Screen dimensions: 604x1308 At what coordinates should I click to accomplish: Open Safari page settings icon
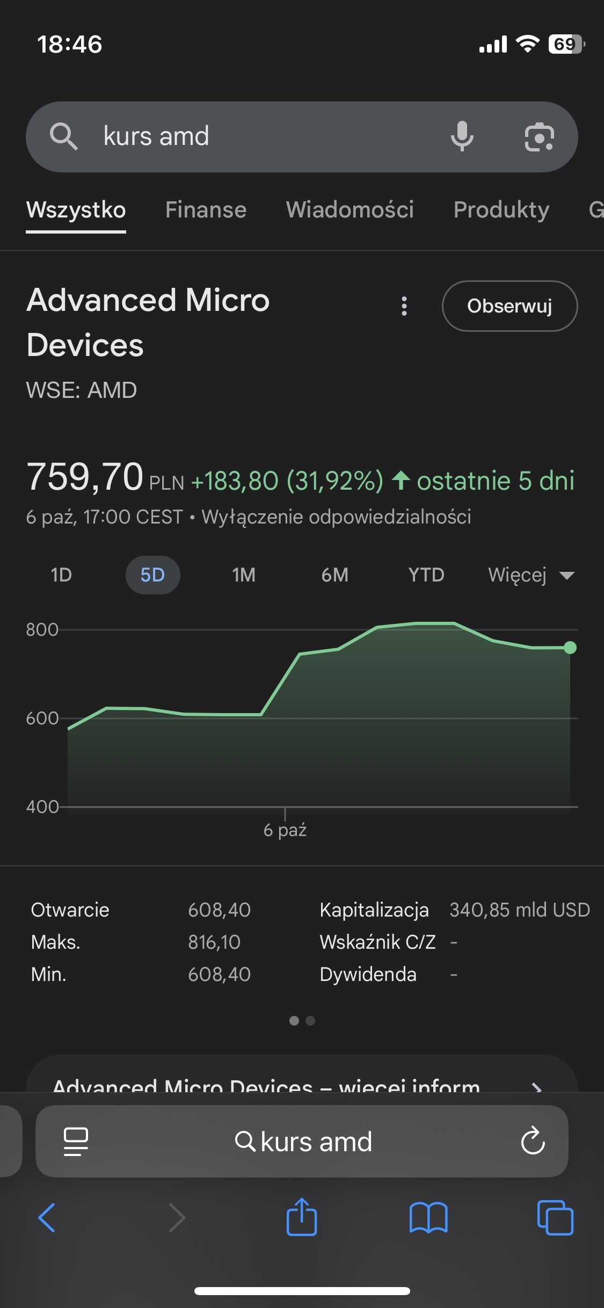click(76, 1141)
